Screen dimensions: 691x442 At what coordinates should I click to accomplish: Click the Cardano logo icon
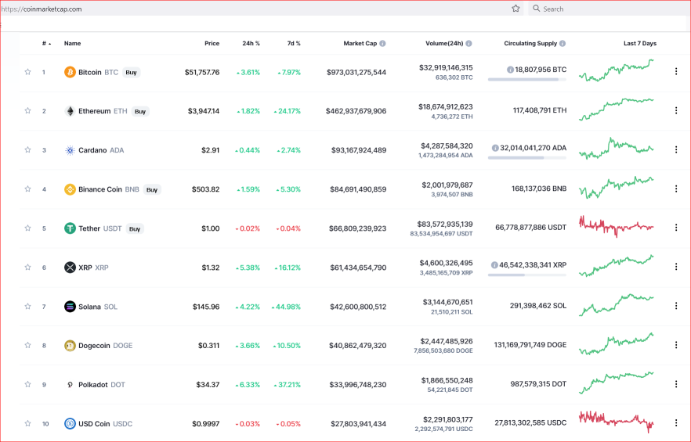70,150
